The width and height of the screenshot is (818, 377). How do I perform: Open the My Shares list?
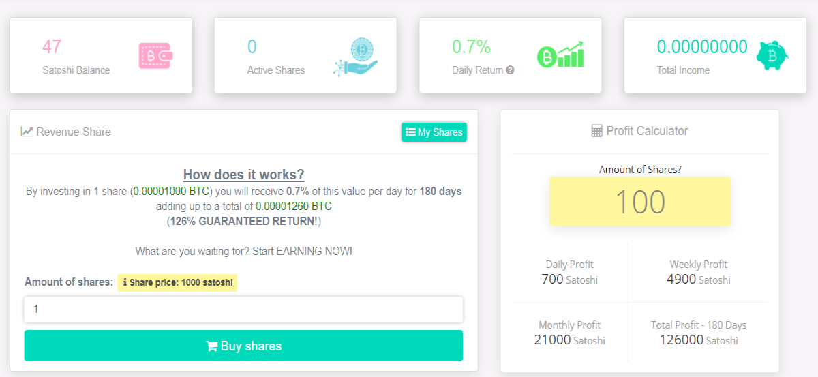(434, 132)
